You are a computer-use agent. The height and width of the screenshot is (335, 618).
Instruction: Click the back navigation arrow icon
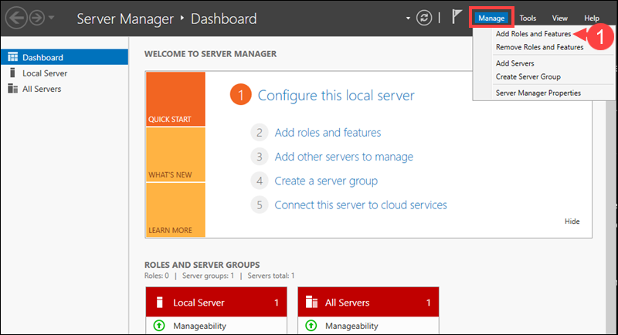click(x=16, y=18)
